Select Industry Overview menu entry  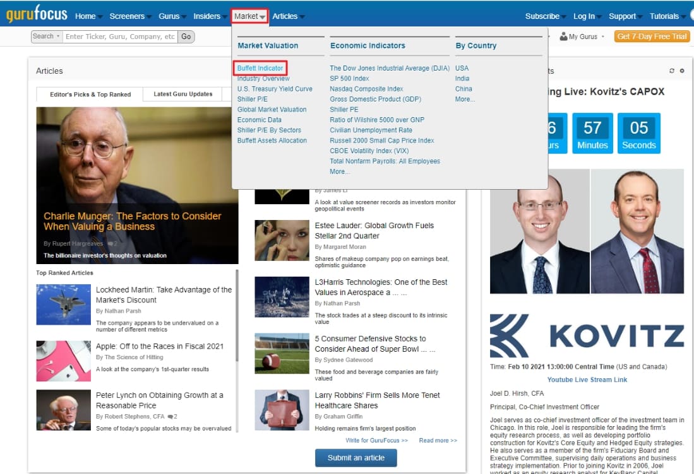click(263, 78)
